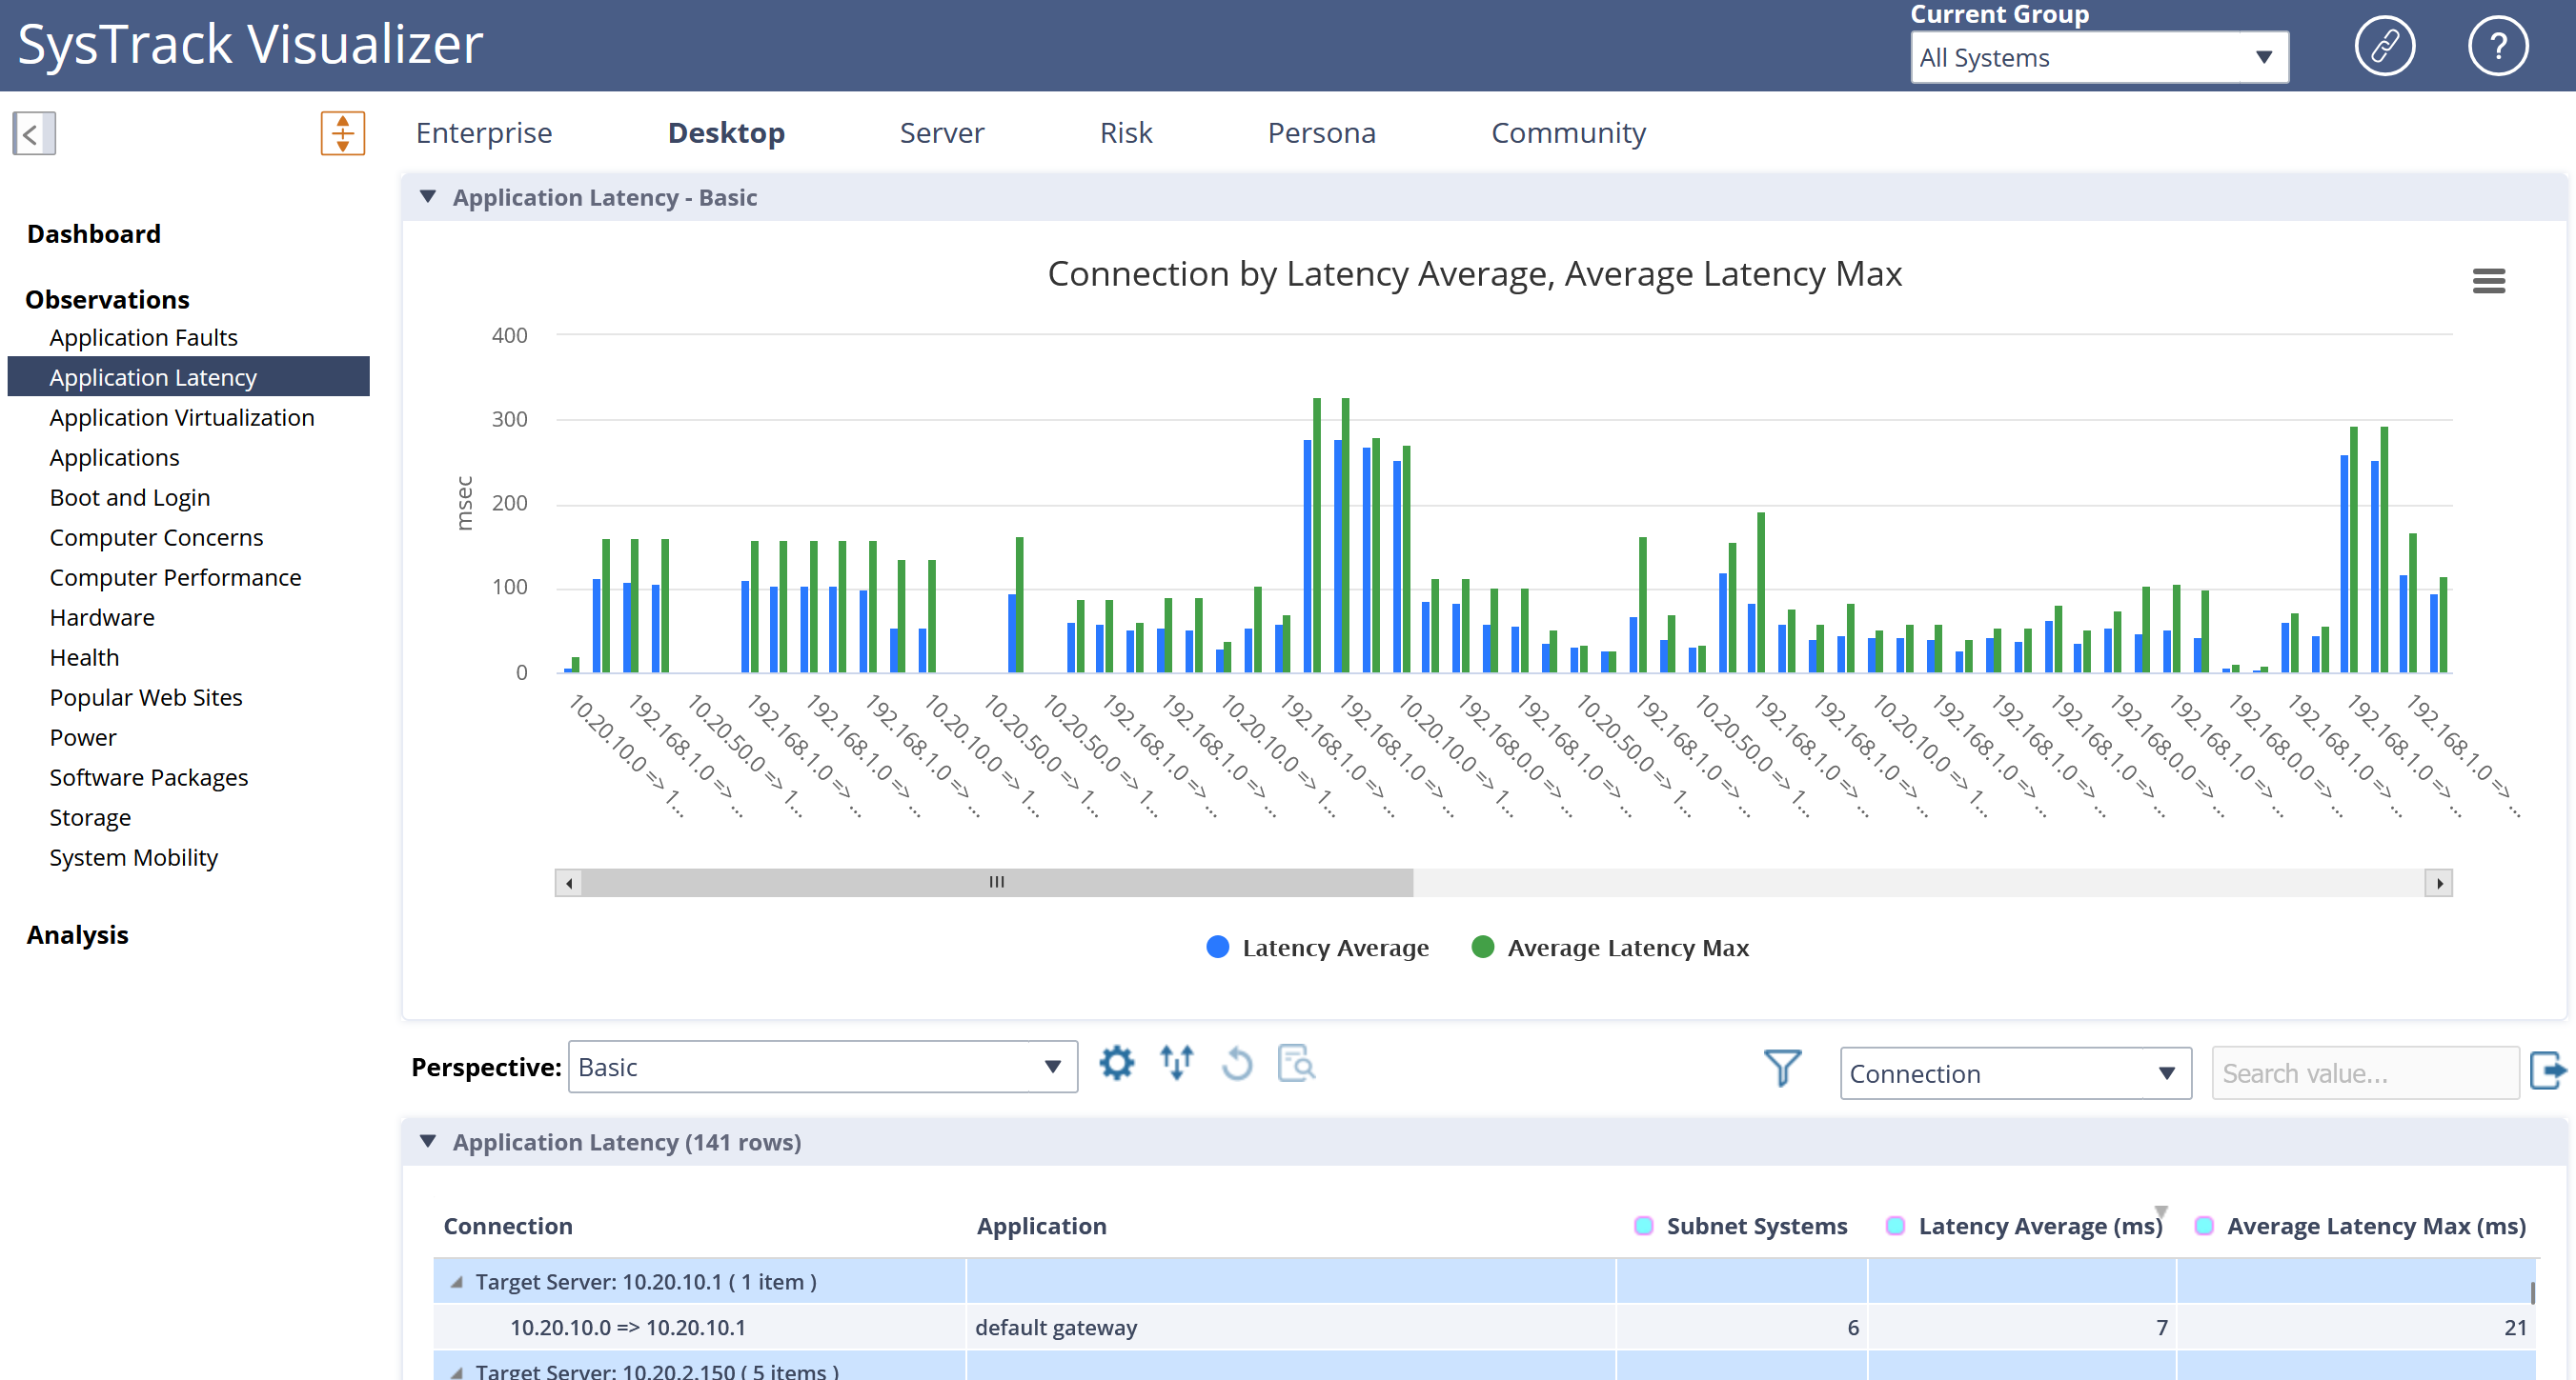Click the export icon beside search
2576x1380 pixels.
pyautogui.click(x=2547, y=1071)
